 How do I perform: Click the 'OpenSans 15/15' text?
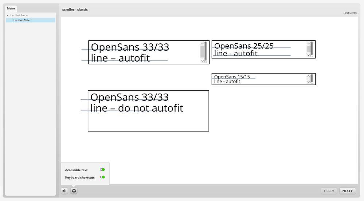pyautogui.click(x=232, y=76)
